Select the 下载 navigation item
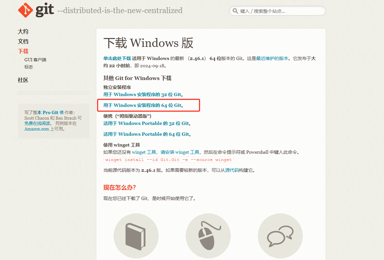The image size is (384, 260). pos(23,51)
